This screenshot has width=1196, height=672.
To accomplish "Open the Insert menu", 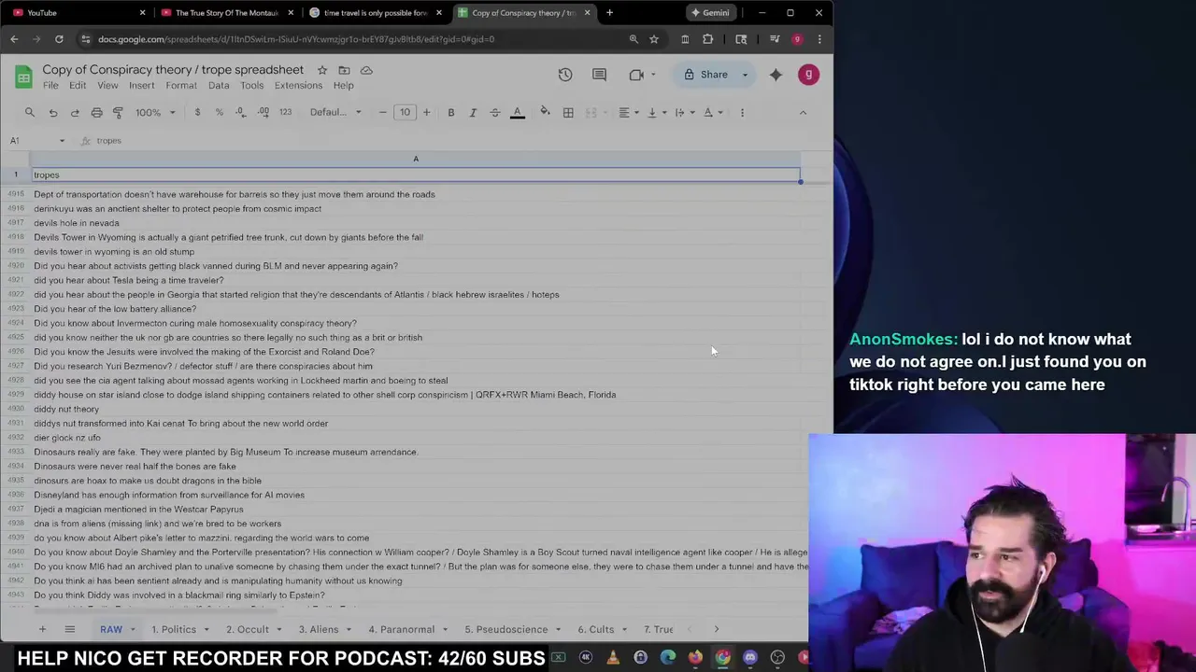I will 142,86.
